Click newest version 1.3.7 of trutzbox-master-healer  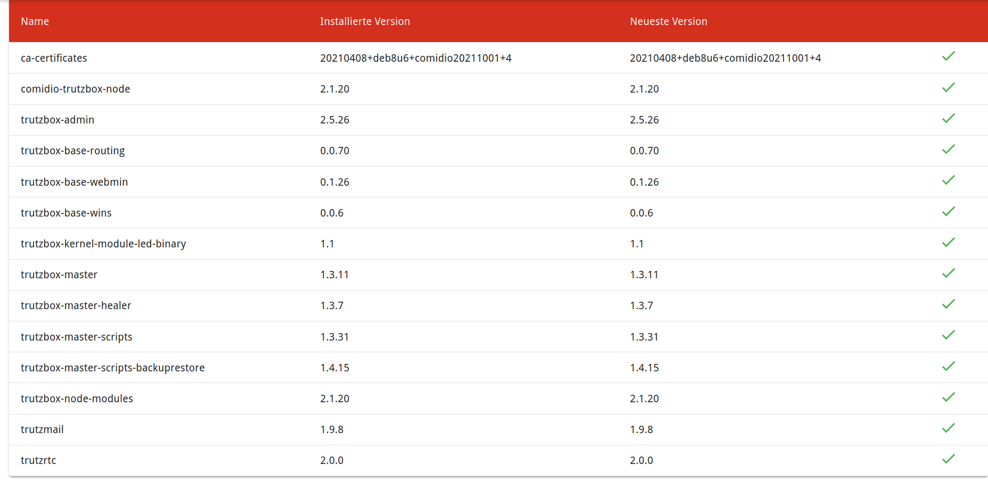pos(641,305)
